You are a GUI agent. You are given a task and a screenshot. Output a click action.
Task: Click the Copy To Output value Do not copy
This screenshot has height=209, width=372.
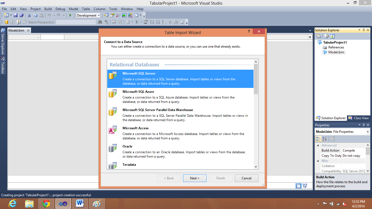pyautogui.click(x=353, y=156)
